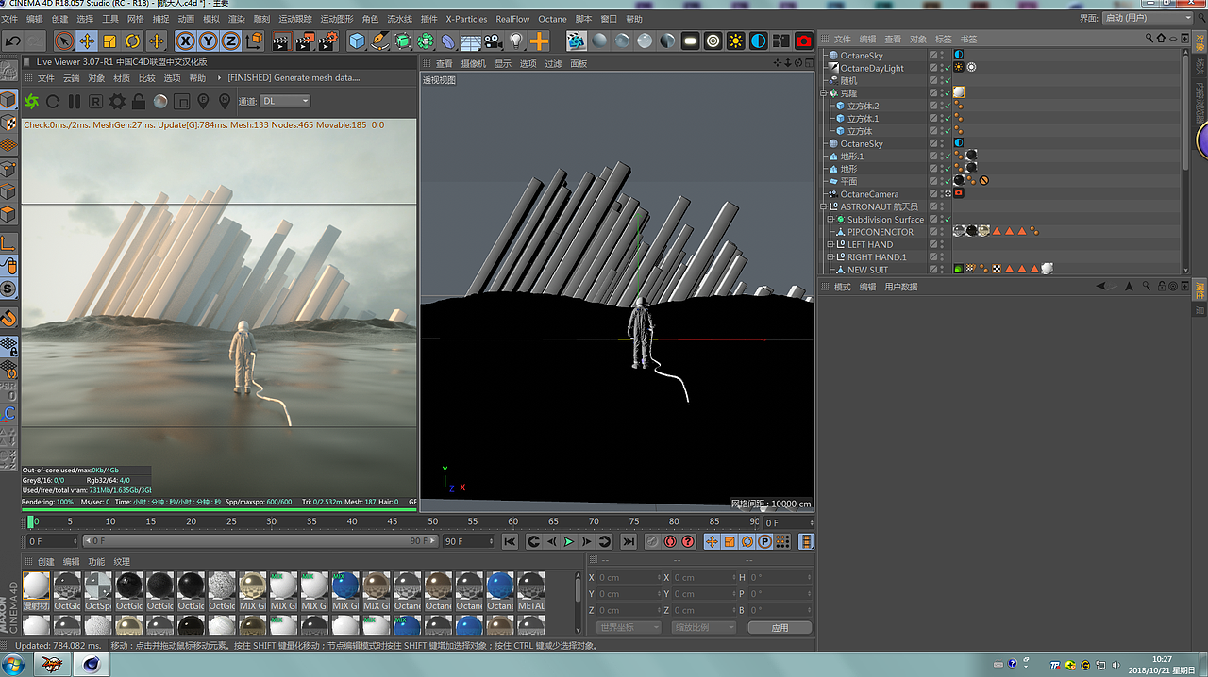Expand the LEFT HAND object
The height and width of the screenshot is (677, 1208).
tap(831, 244)
